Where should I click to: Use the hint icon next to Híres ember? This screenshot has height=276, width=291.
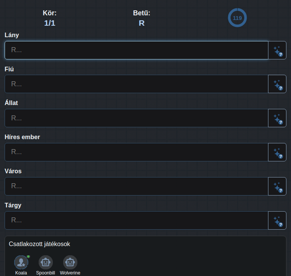click(277, 152)
